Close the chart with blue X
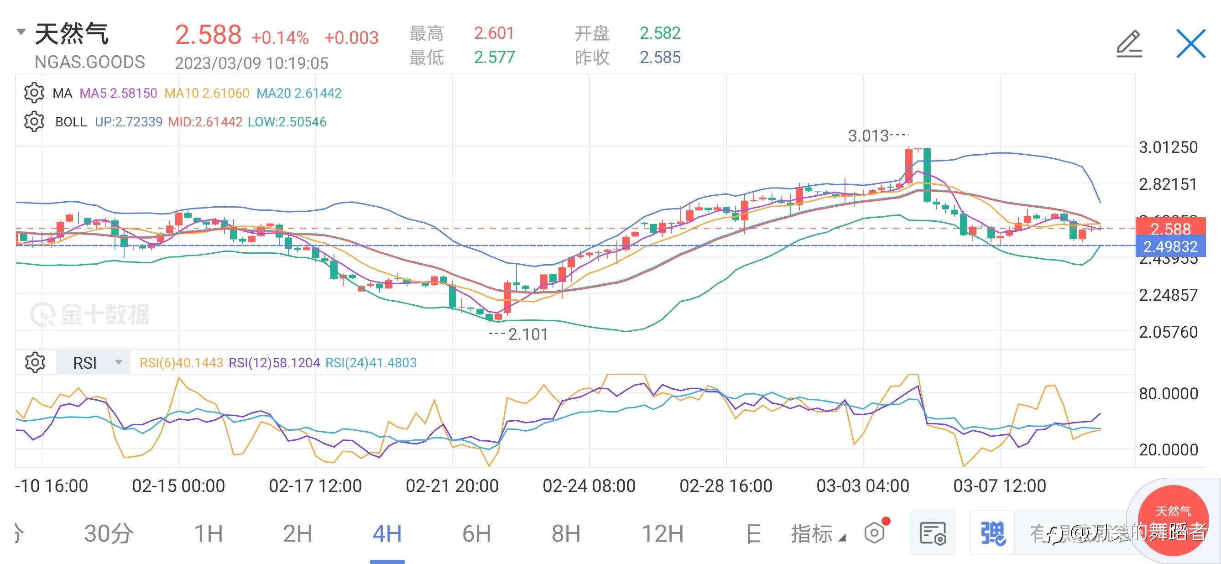This screenshot has width=1221, height=564. pyautogui.click(x=1191, y=44)
